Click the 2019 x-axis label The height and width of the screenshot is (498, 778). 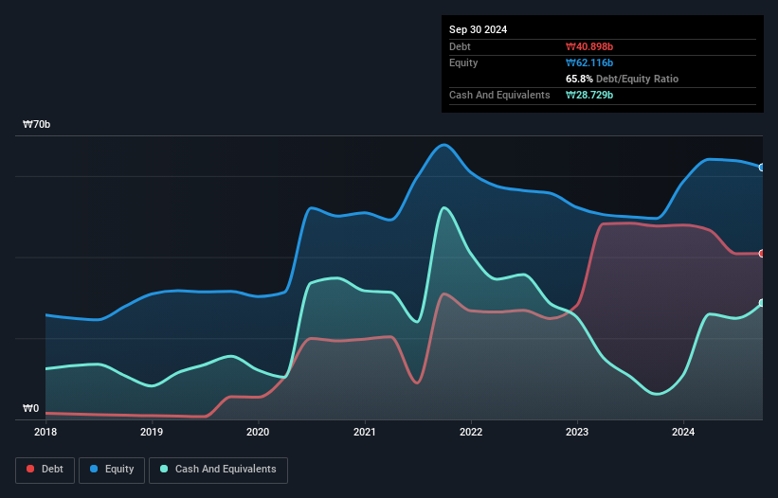(152, 432)
